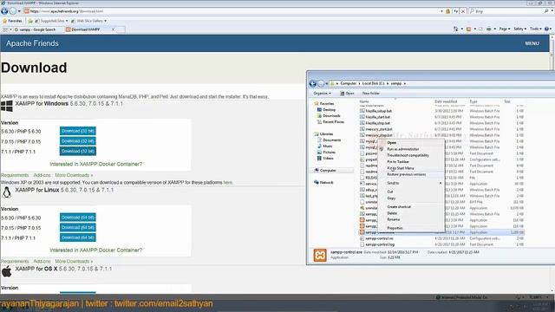This screenshot has width=555, height=312.
Task: Select Desktop in Explorer Favorites
Action: (x=326, y=110)
